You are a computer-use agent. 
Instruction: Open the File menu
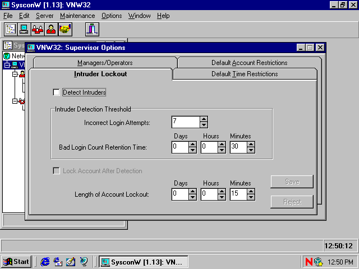[8, 16]
